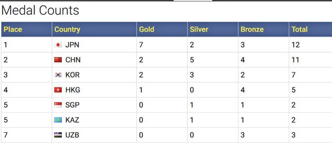Sort by the Gold column header
The image size is (332, 150).
(147, 29)
